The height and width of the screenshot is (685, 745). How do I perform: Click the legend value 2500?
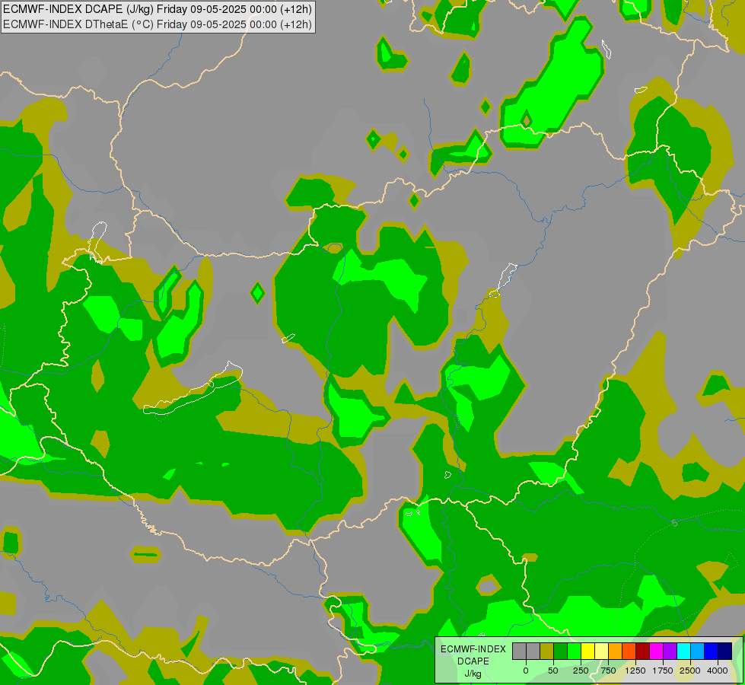tap(690, 671)
